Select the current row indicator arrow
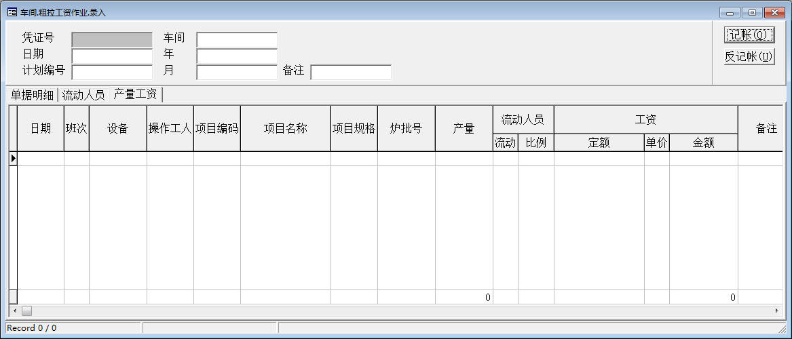This screenshot has height=339, width=792. pyautogui.click(x=13, y=159)
